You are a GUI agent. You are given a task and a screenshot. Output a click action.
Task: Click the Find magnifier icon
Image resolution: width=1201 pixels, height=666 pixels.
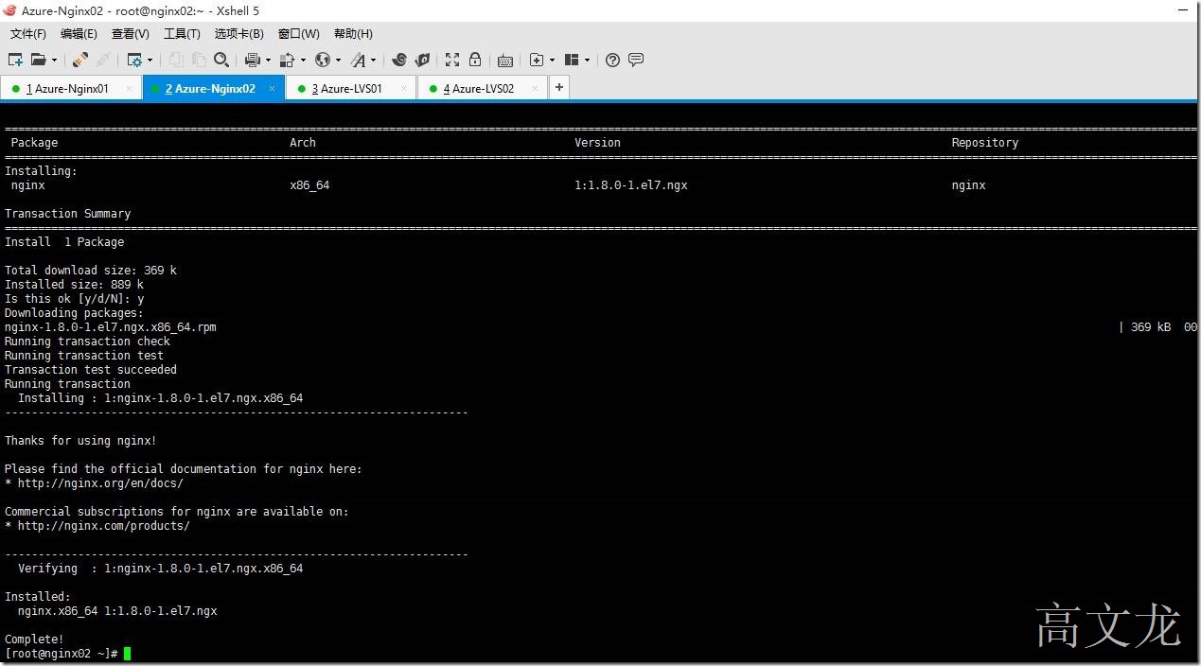221,60
